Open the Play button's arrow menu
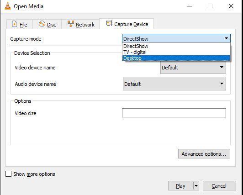 click(196, 186)
